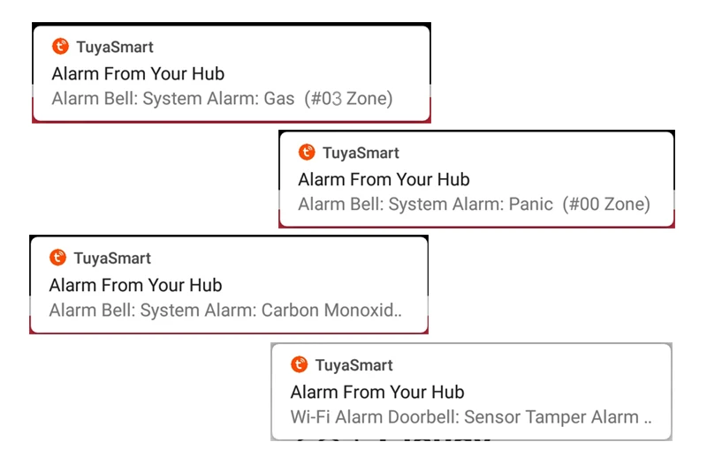Screen dimensions: 707x457
Task: Open the Wi-Fi Alarm Doorbell tamper message
Action: (470, 417)
